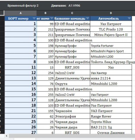Image resolution: width=135 pixels, height=140 pixels.
Task: Open filter icon in column B header
Action: point(52,19)
